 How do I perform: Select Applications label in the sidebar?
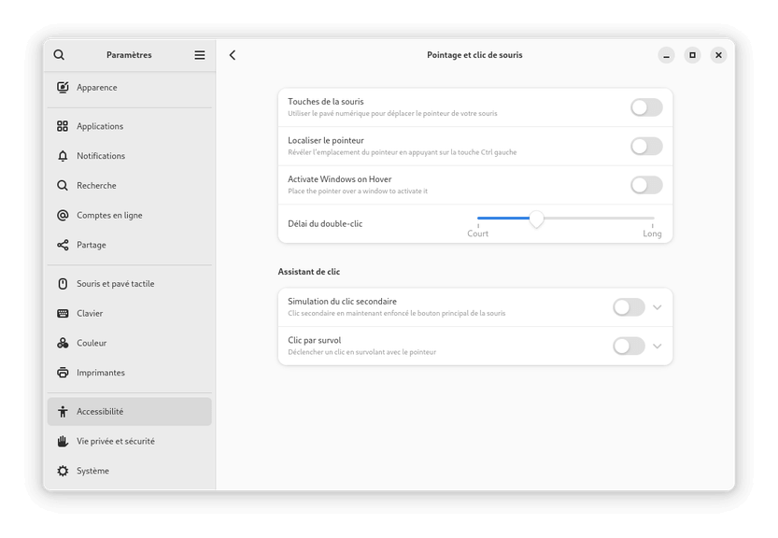tap(100, 126)
